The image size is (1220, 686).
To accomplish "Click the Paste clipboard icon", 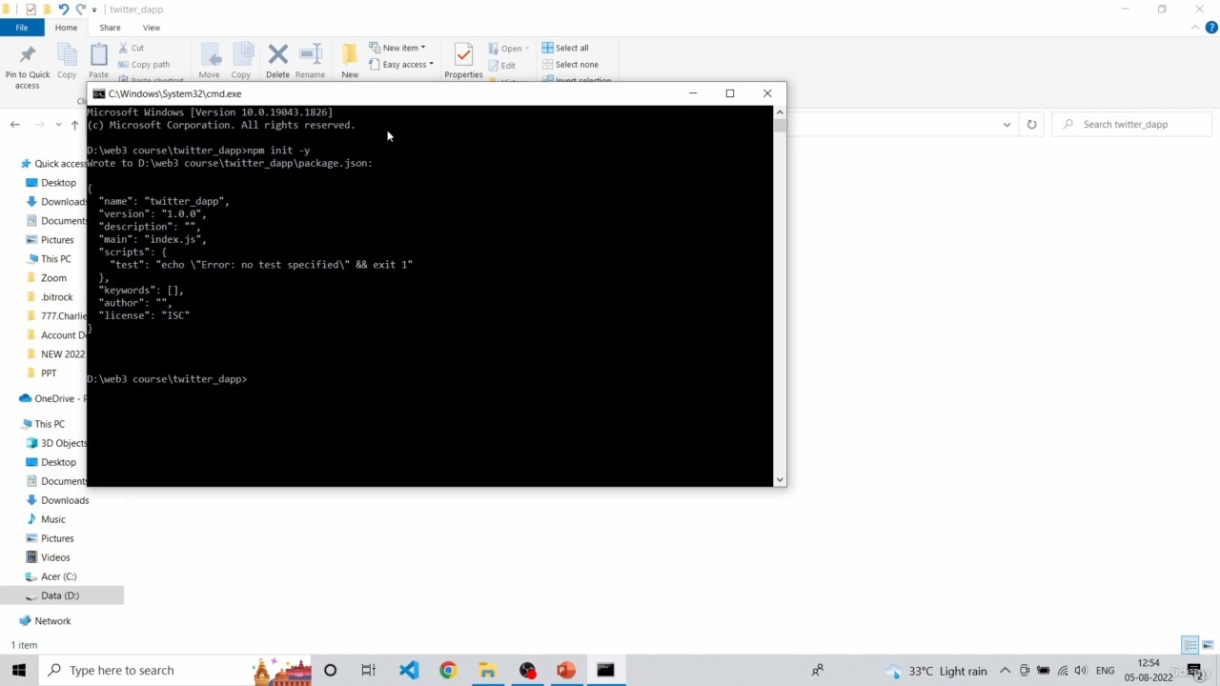I will (98, 55).
